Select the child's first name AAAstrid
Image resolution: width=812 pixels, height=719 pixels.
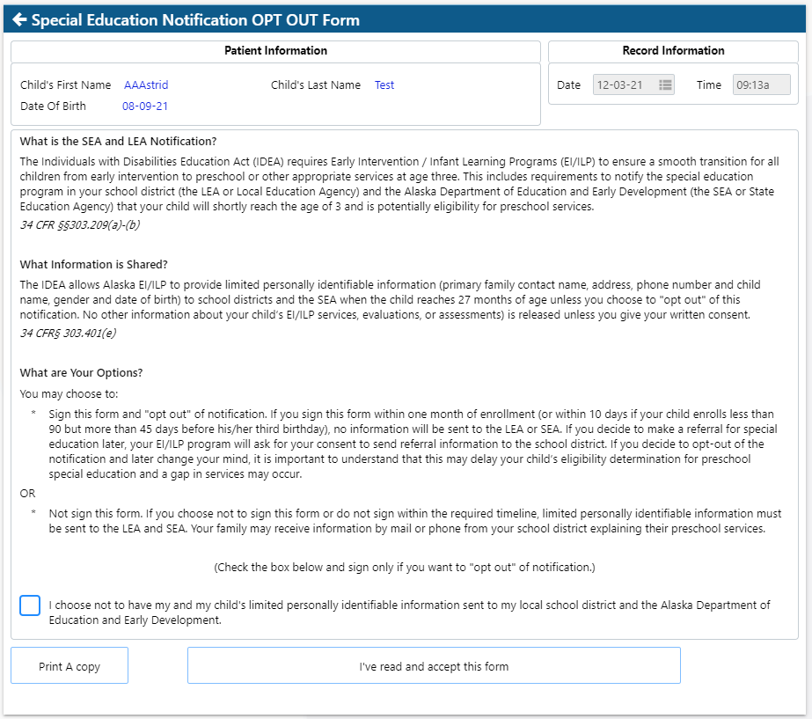click(146, 85)
